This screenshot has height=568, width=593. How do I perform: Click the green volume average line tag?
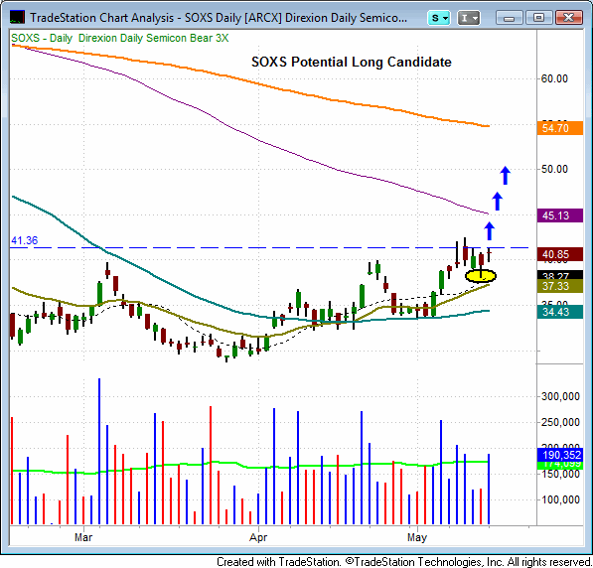tap(559, 465)
